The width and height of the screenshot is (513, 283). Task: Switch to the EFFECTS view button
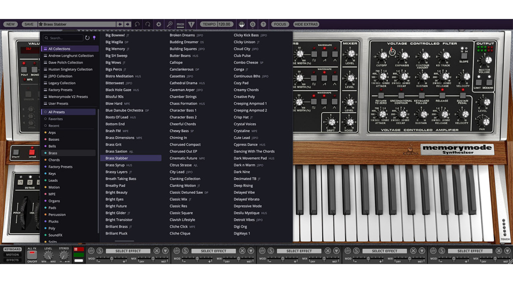[x=13, y=260]
